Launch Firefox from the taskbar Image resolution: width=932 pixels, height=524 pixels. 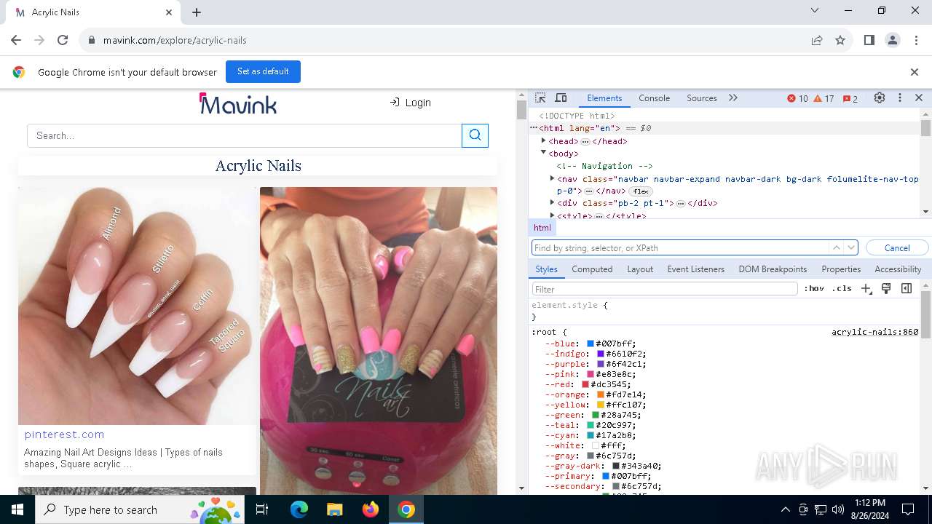pyautogui.click(x=370, y=509)
